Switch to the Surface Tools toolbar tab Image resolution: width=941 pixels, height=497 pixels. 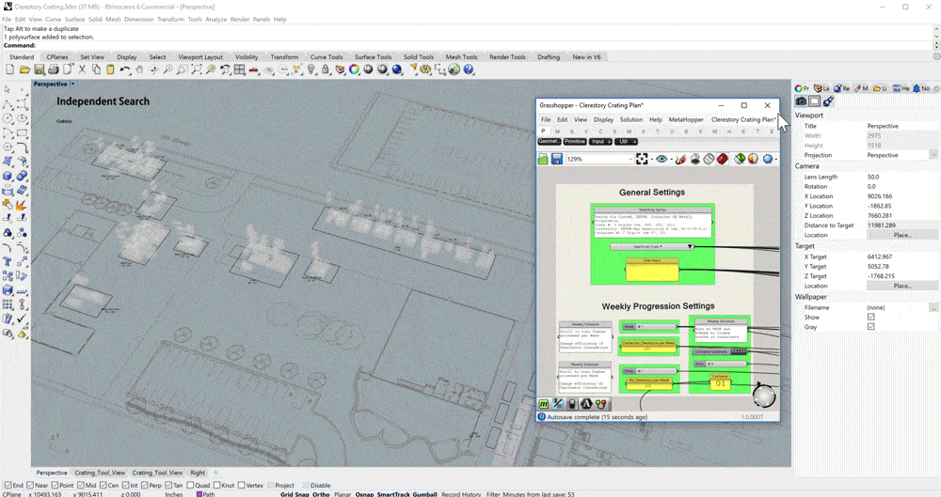tap(373, 57)
